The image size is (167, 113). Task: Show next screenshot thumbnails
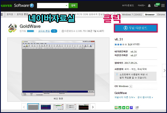(93, 107)
